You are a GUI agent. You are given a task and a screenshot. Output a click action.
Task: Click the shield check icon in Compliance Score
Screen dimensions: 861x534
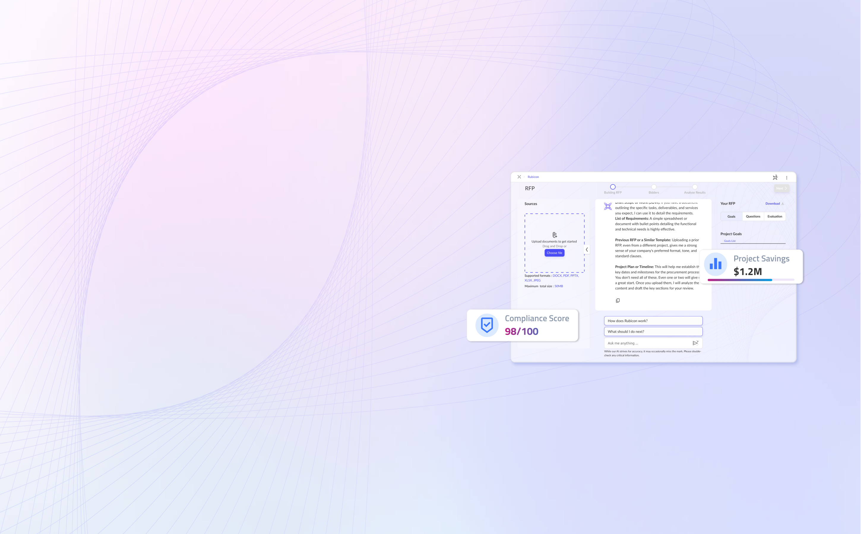pyautogui.click(x=487, y=325)
